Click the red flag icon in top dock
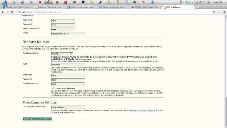227x128 pixels. [143, 2]
